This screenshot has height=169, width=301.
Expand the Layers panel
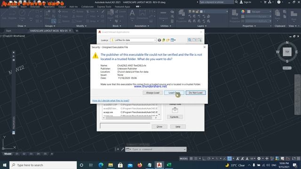click(202, 26)
